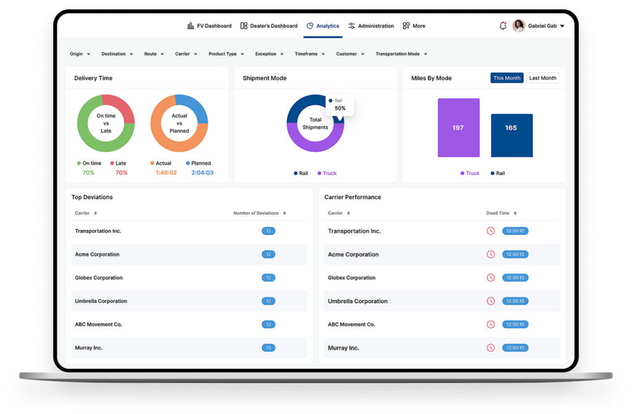Click 12:30:10 dwell badge for Transportation Inc.
Viewport: 632px width, 414px height.
(x=515, y=231)
